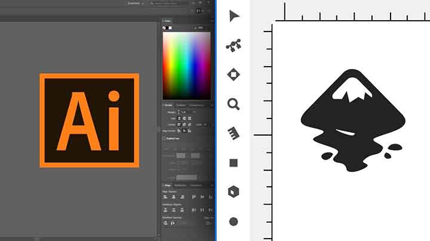Screen dimensions: 430x241
Task: Select the Inkscape Ellipse circle tool
Action: (x=234, y=221)
